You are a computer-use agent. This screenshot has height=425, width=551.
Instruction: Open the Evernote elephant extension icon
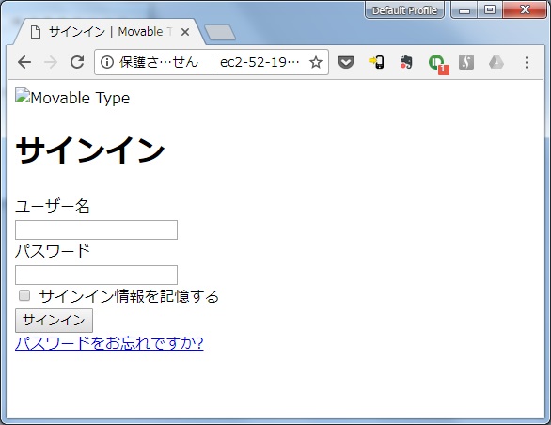click(x=406, y=62)
